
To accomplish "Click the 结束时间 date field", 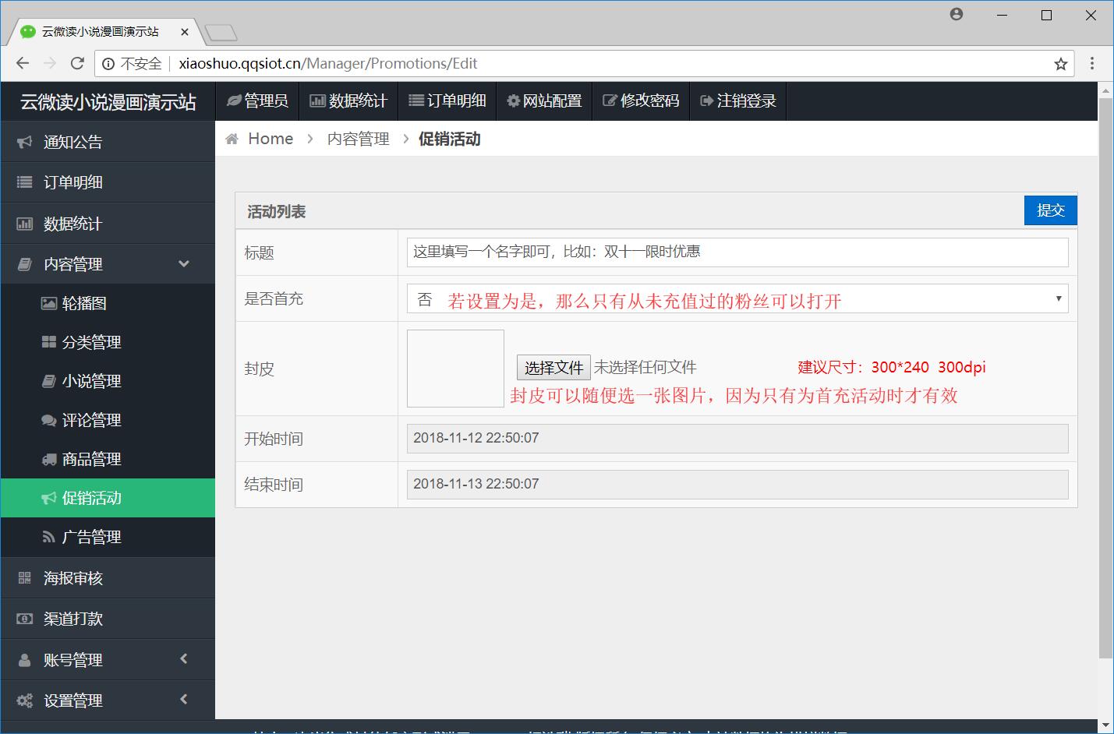I will [737, 484].
